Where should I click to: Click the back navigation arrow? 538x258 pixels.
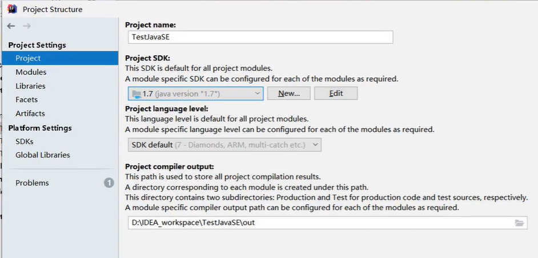[x=11, y=26]
